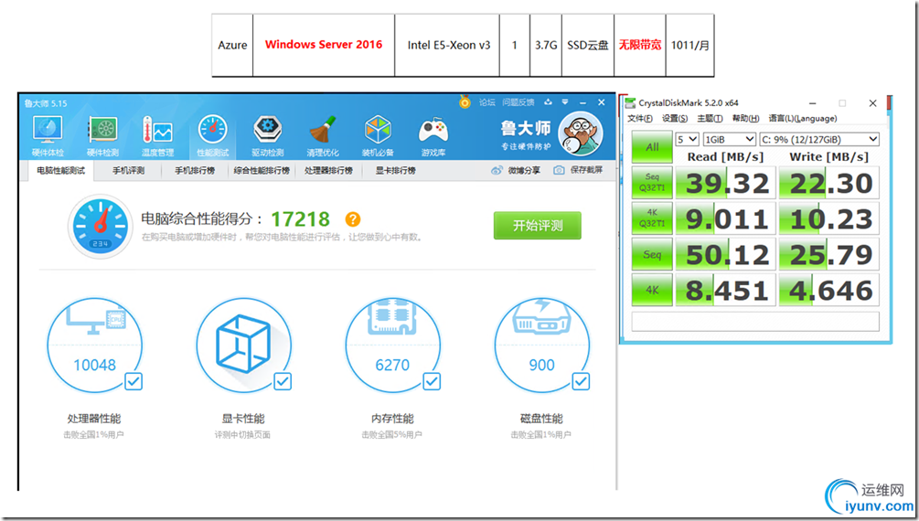
Task: Click the 25.79 Seq write result
Action: 829,254
